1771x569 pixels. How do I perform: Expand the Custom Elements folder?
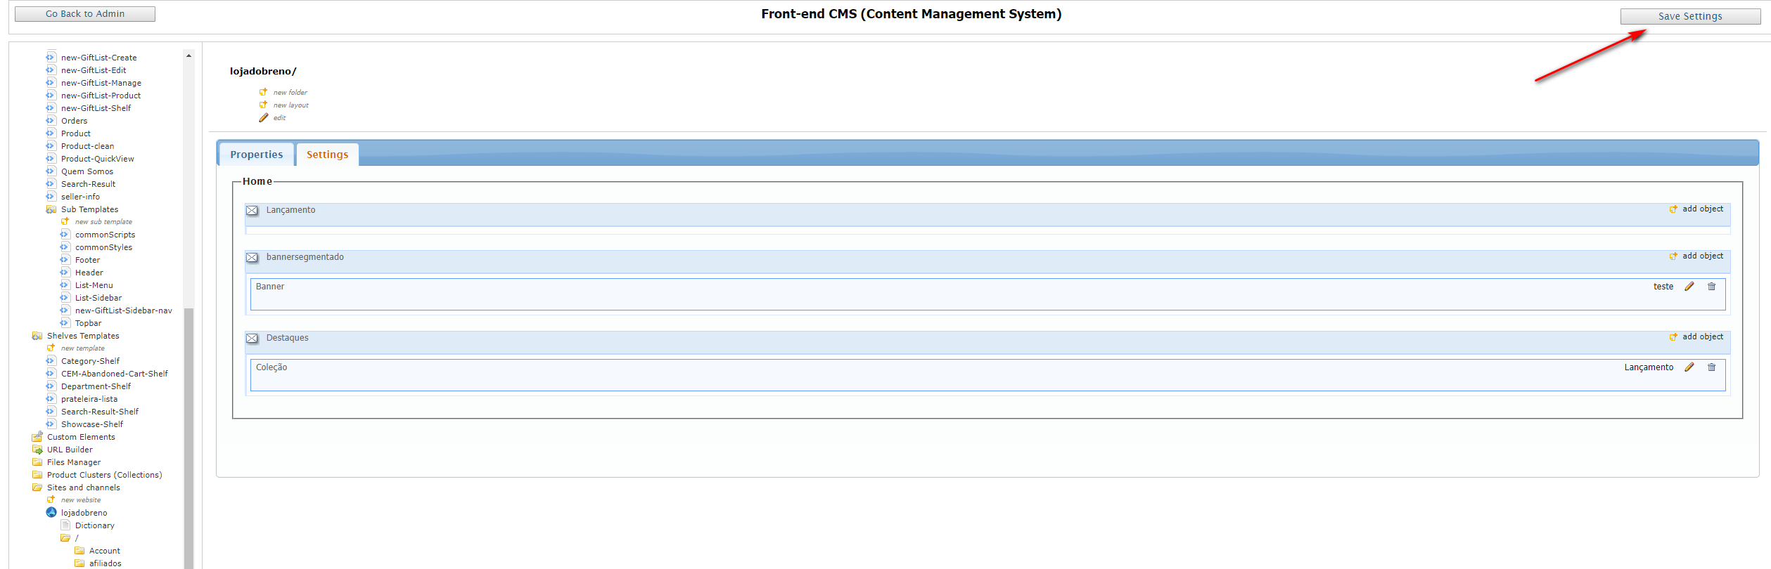[37, 437]
